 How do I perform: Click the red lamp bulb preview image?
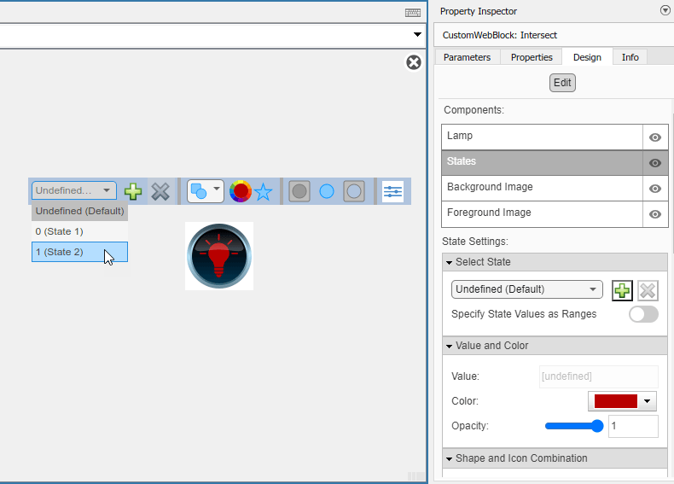(219, 256)
